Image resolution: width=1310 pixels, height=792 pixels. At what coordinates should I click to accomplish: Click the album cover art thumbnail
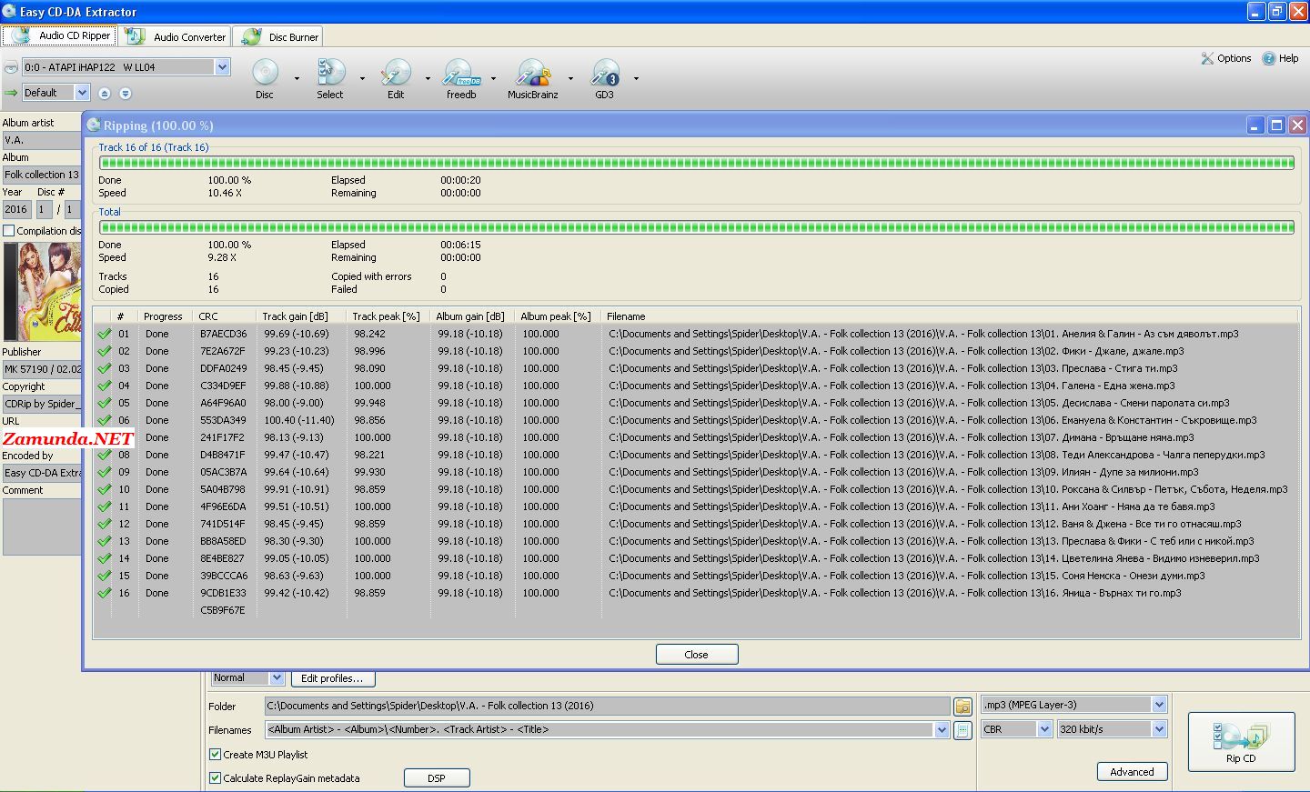(x=42, y=291)
